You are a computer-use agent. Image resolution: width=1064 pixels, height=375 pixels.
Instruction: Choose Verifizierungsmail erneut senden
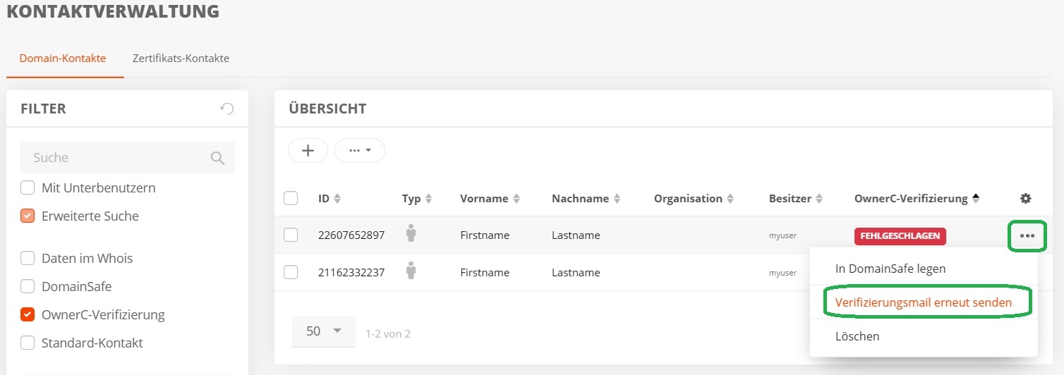[x=924, y=302]
